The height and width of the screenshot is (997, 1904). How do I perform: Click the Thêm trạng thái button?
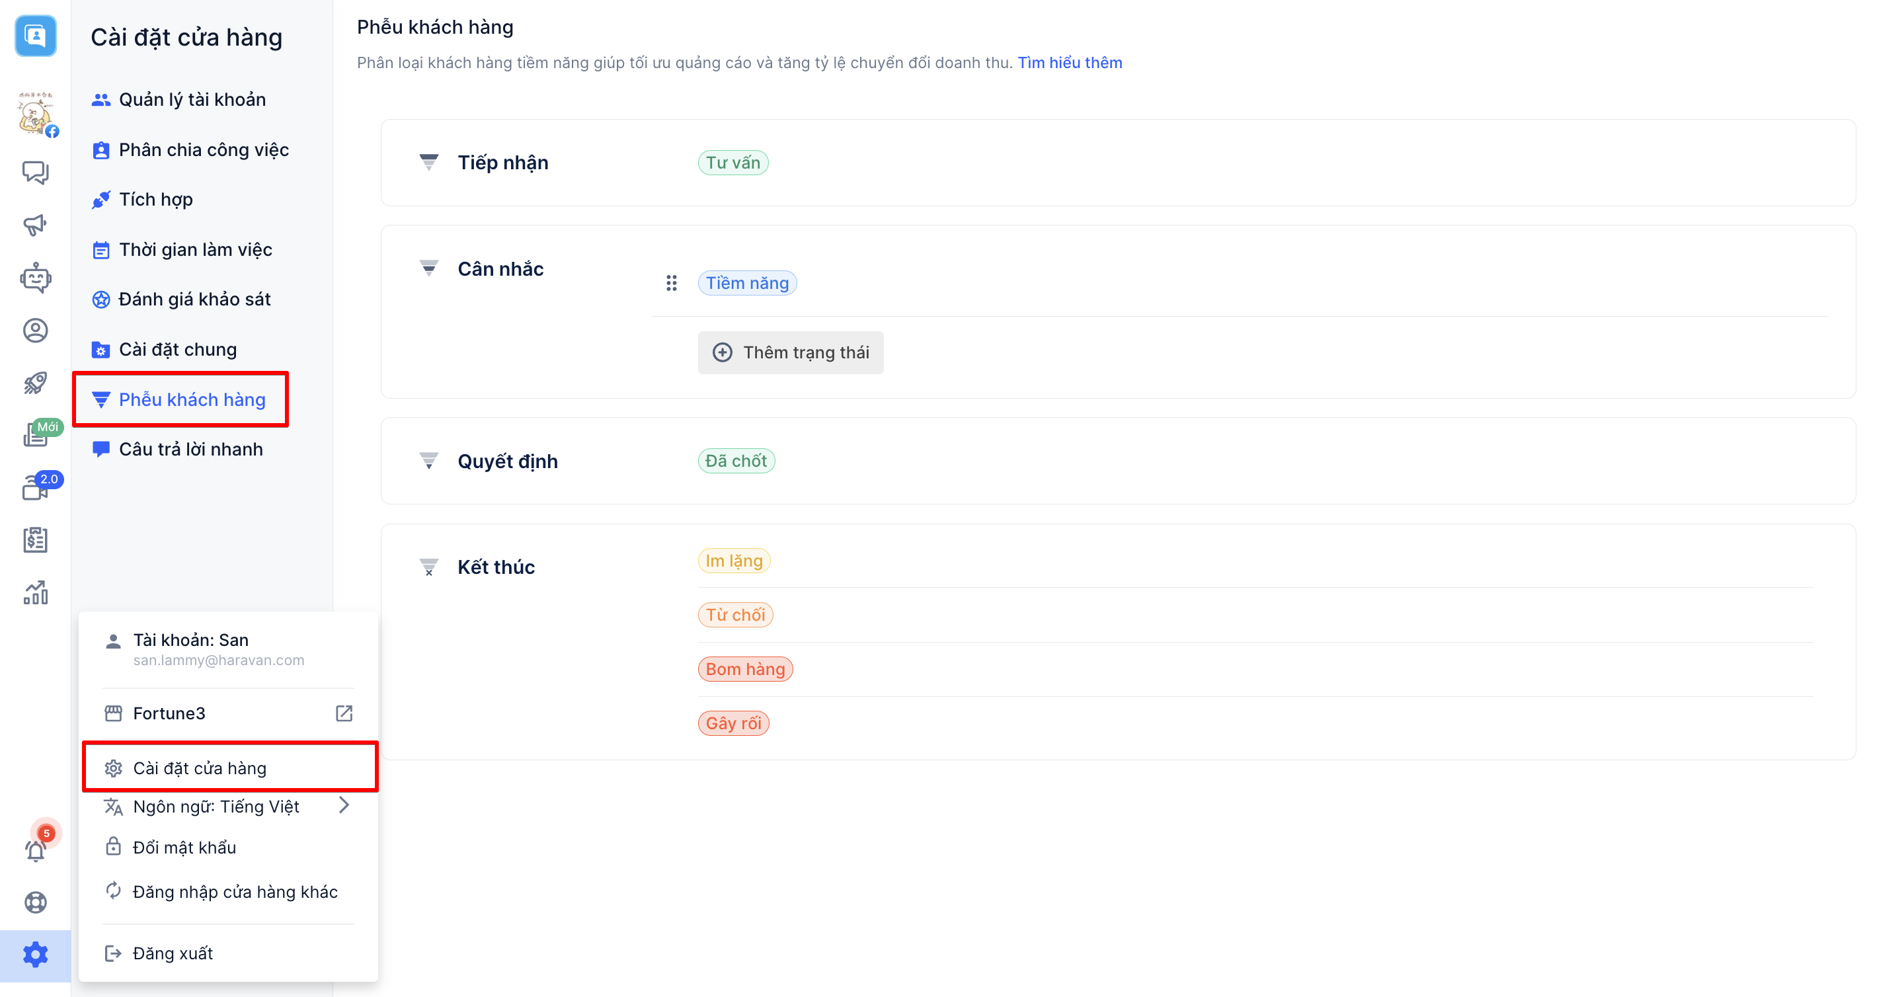(x=790, y=352)
